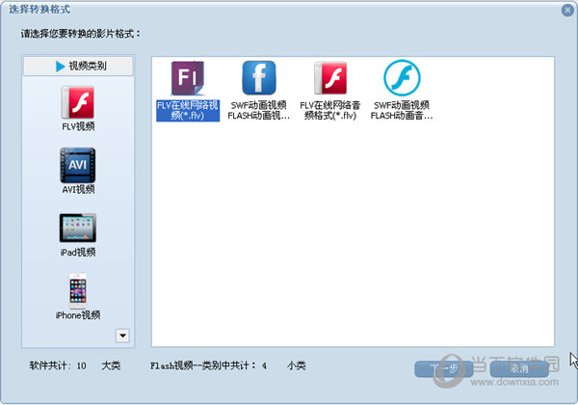Viewport: 578px width, 405px height.
Task: Click the 软件共计: 10 status text
Action: coord(58,365)
